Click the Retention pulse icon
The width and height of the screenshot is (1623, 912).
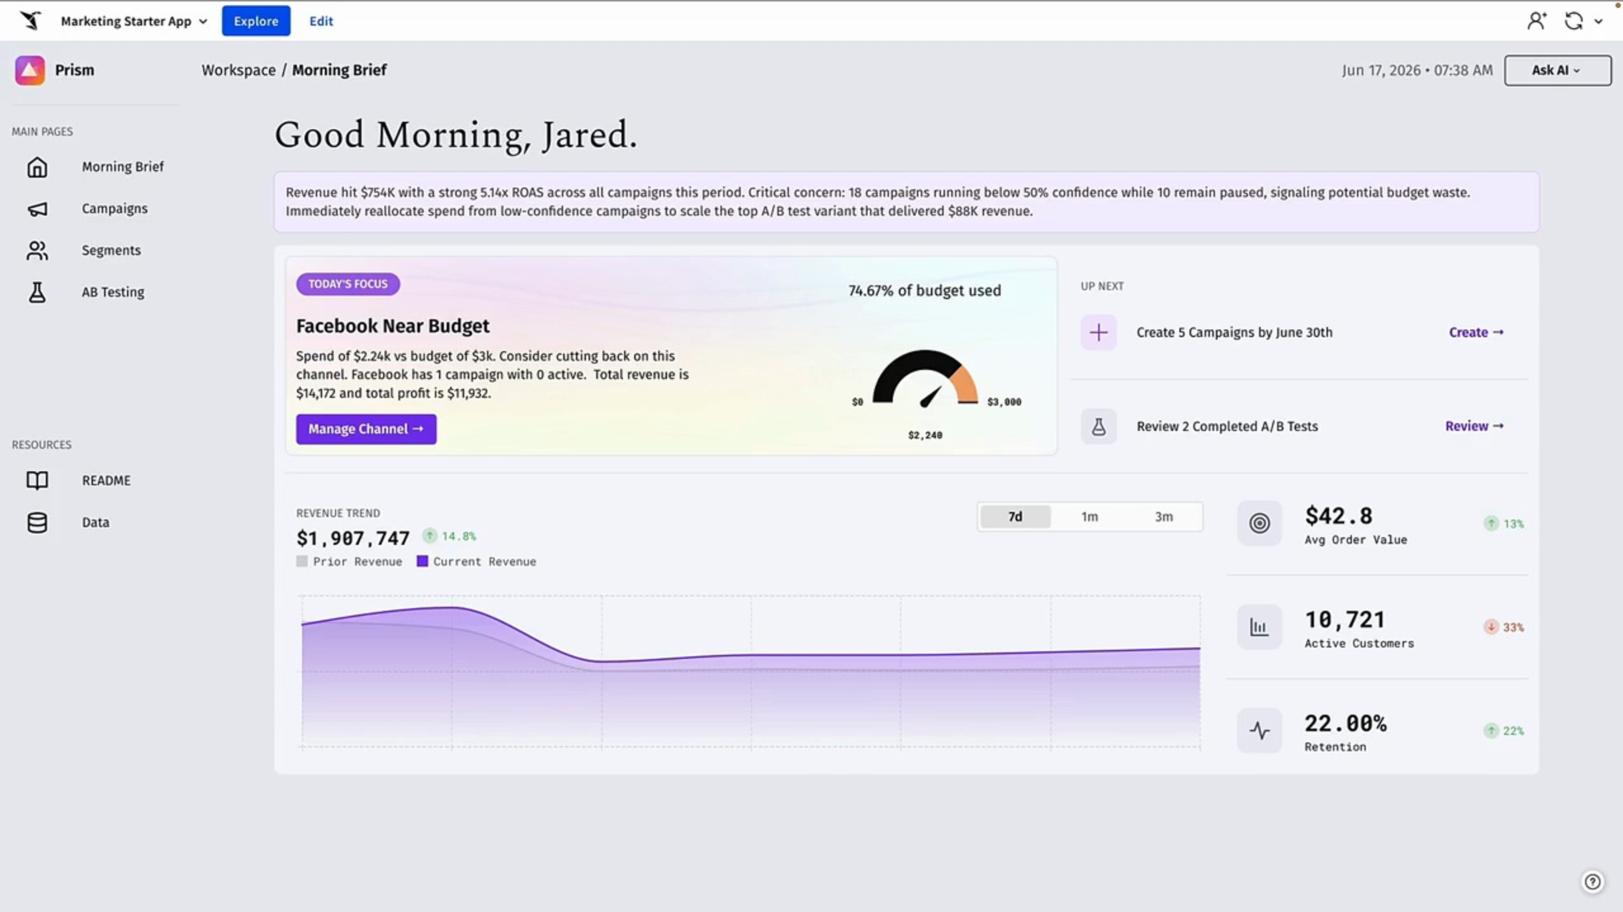coord(1260,731)
